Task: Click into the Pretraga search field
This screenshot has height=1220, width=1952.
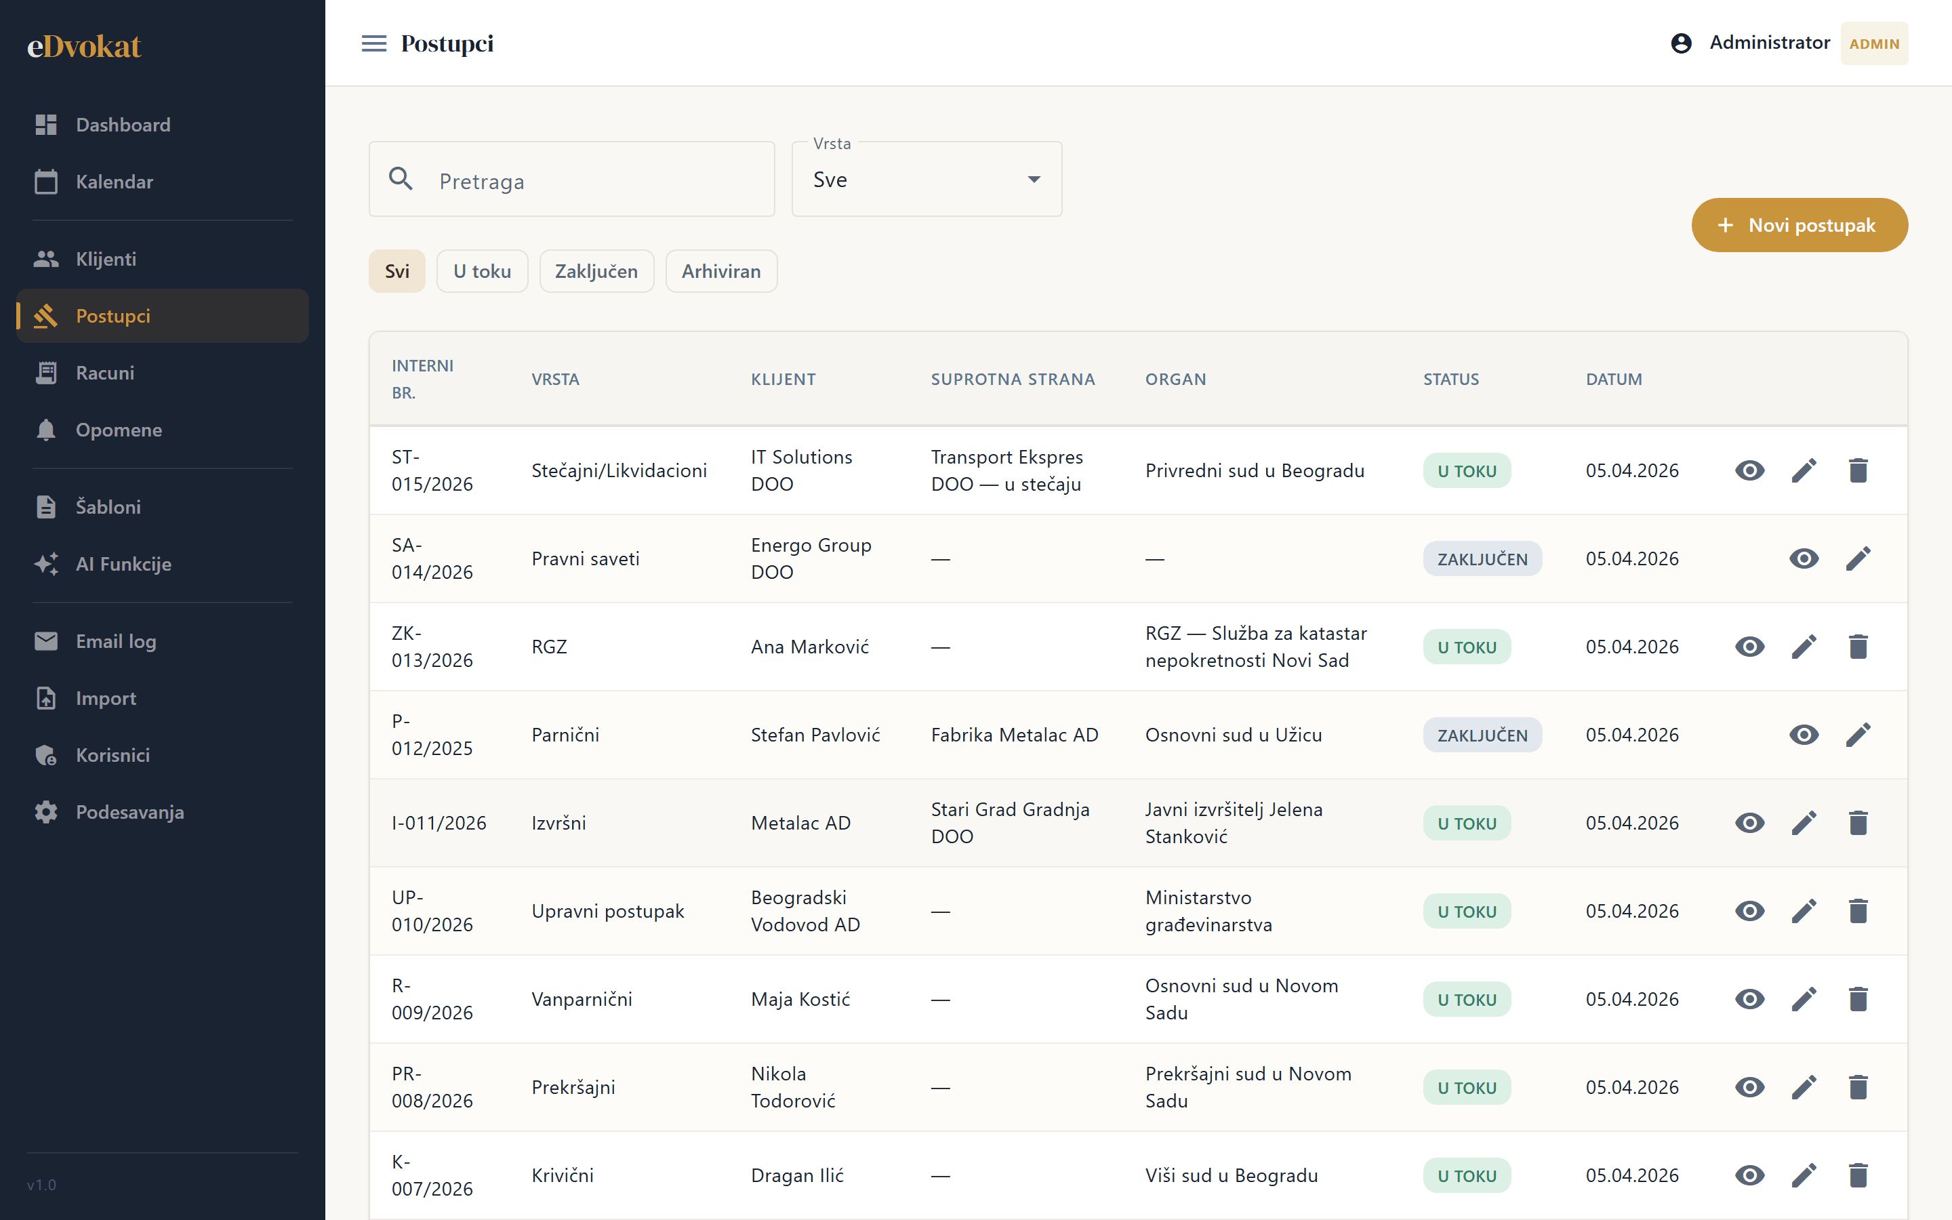Action: click(x=572, y=179)
